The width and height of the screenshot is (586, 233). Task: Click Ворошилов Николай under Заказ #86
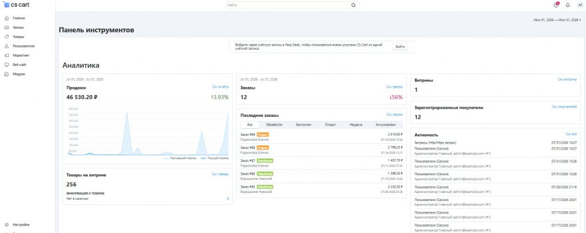click(256, 179)
